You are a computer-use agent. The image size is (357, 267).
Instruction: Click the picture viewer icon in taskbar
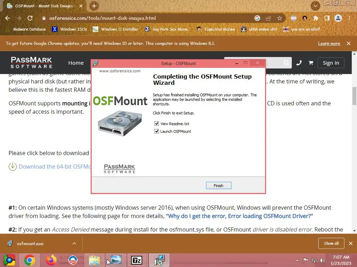(116, 260)
